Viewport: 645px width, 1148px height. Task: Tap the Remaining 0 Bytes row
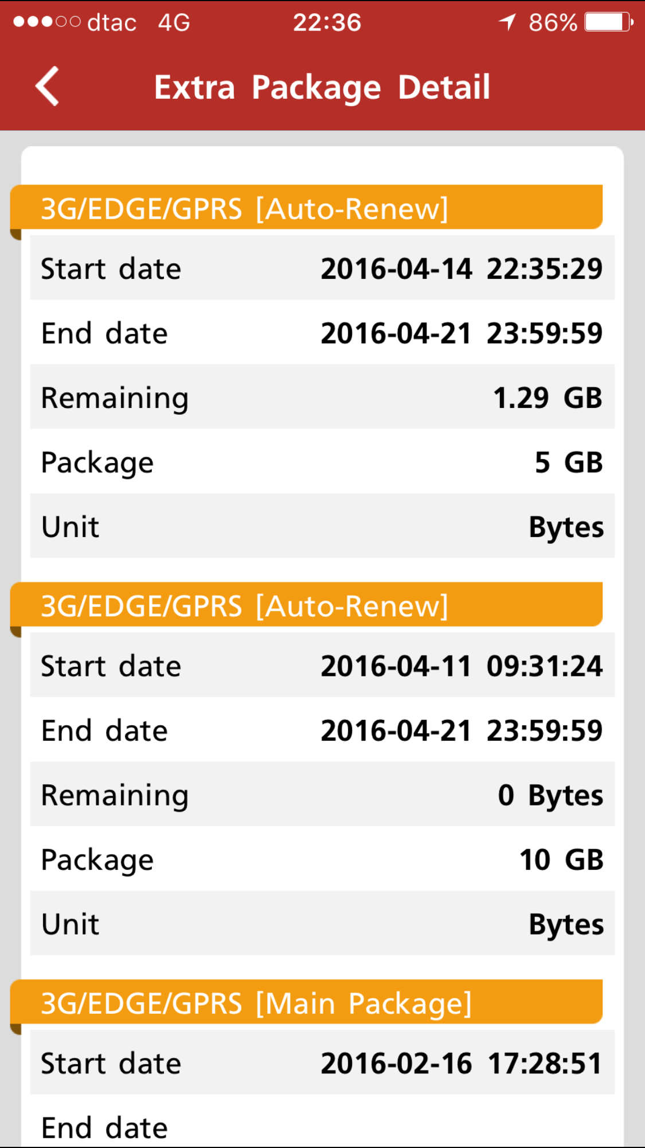coord(322,795)
